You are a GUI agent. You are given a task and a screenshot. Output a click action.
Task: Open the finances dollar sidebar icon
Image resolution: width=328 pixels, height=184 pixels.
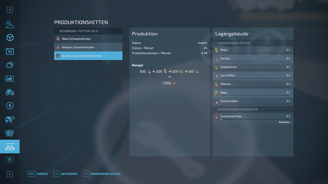point(10,106)
